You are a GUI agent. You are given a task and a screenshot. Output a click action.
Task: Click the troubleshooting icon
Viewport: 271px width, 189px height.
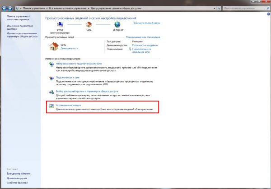click(51, 106)
